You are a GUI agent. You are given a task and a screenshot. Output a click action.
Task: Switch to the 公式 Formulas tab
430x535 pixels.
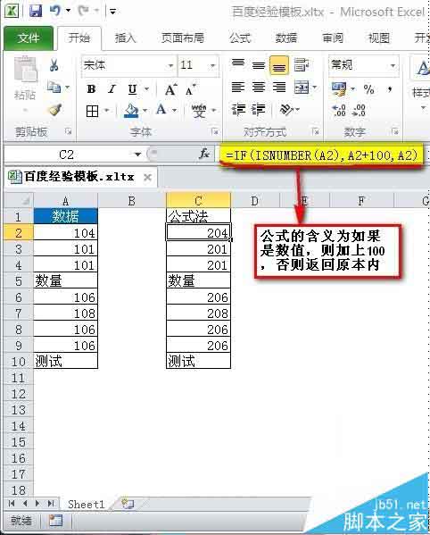240,38
